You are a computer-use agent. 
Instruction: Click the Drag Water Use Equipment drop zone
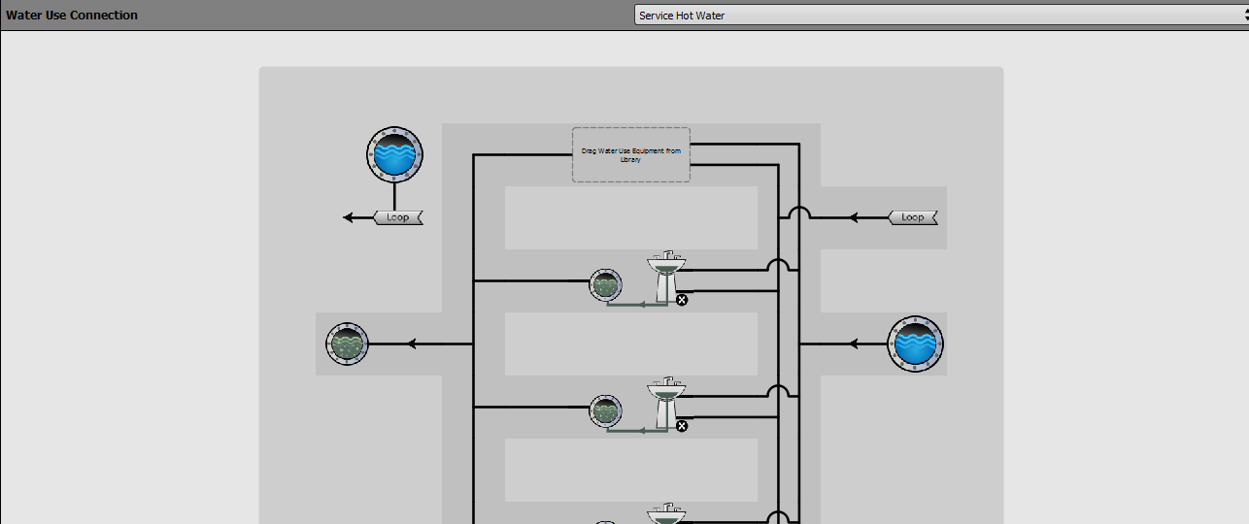click(631, 154)
